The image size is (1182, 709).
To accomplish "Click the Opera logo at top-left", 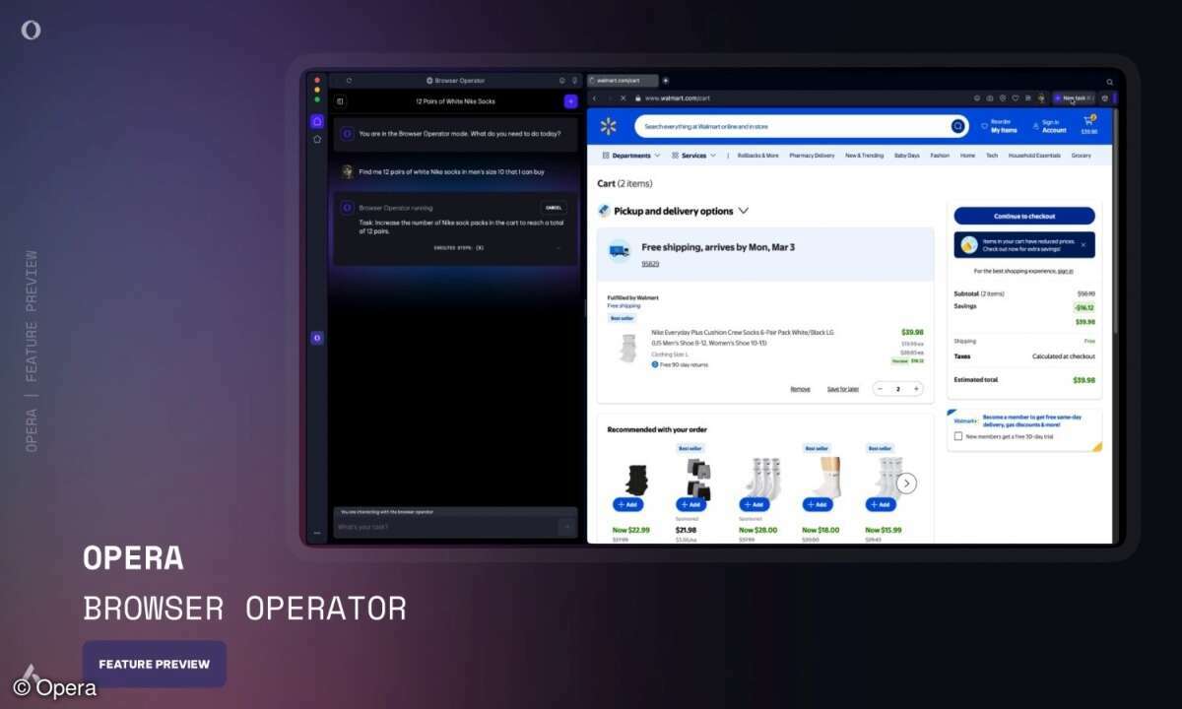I will (x=31, y=31).
